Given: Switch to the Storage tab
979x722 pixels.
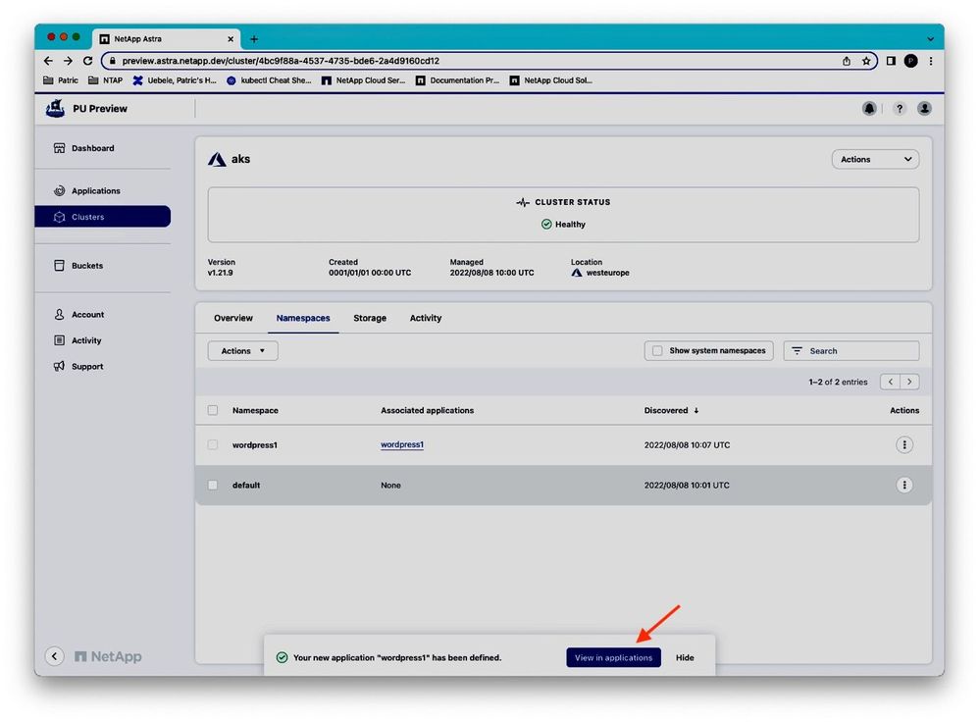Looking at the screenshot, I should [370, 318].
